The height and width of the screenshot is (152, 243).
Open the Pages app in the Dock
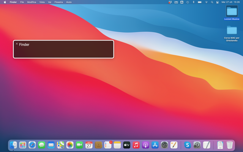tap(174, 145)
